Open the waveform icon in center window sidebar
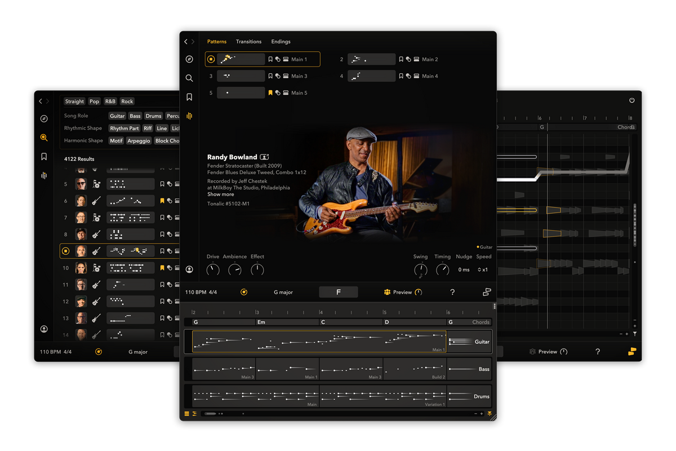The width and height of the screenshot is (676, 451). pos(189,116)
